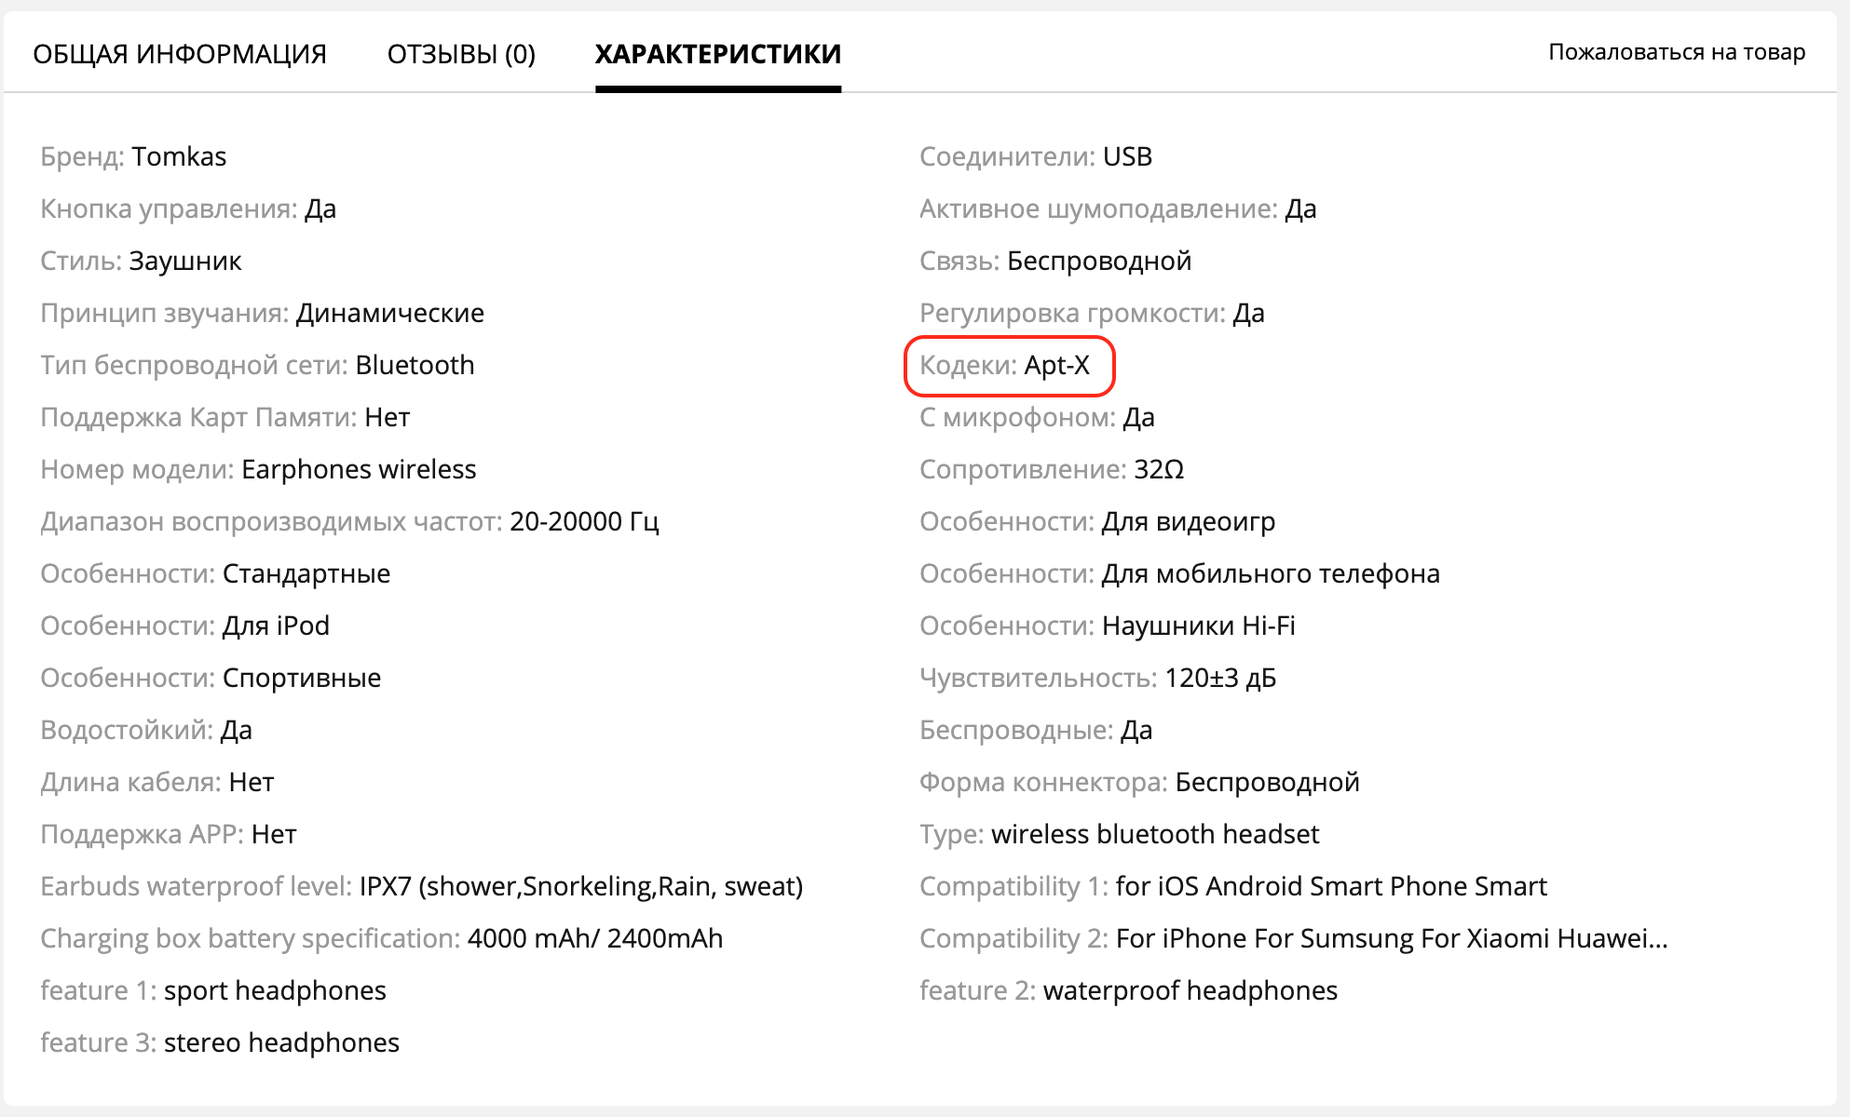Select the ХАРАКТЕРИСТИКИ tab
Image resolution: width=1850 pixels, height=1117 pixels.
[x=717, y=54]
